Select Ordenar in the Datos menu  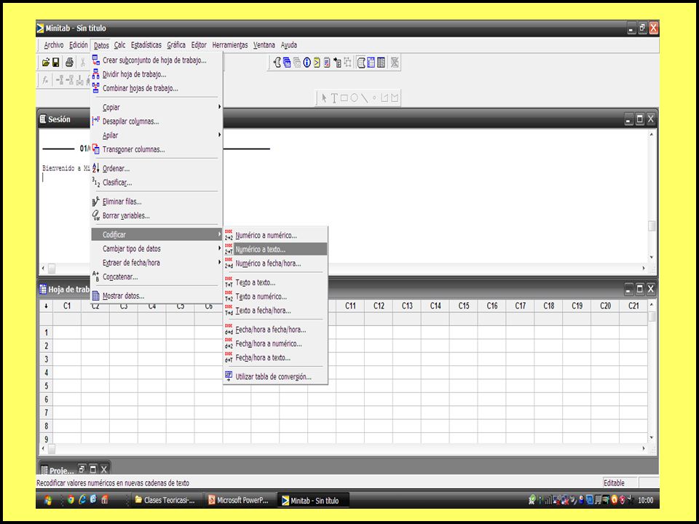click(156, 168)
